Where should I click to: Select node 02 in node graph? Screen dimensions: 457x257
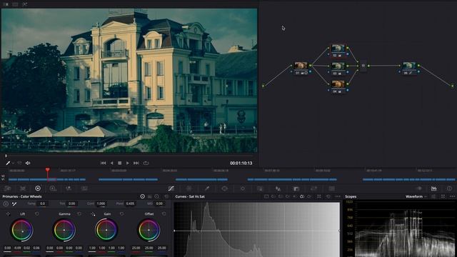(338, 51)
